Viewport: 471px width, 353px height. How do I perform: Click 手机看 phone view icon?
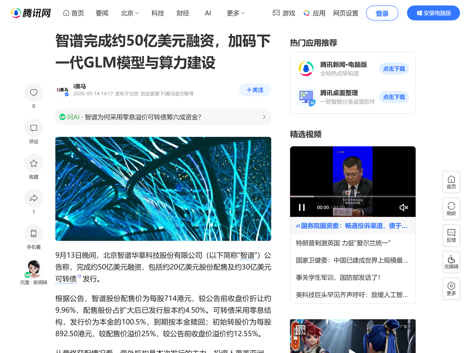click(34, 234)
